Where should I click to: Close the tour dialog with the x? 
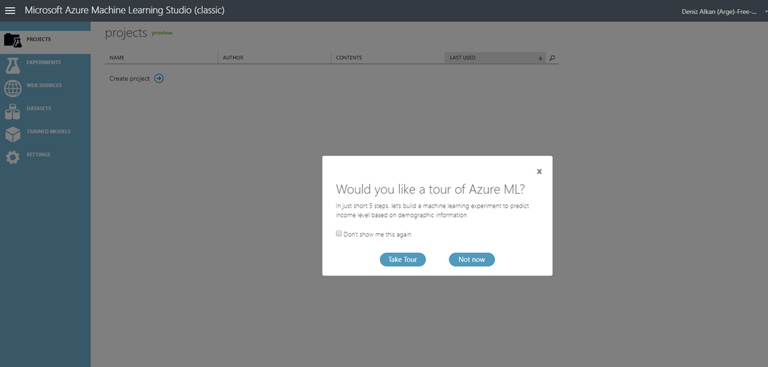[539, 171]
